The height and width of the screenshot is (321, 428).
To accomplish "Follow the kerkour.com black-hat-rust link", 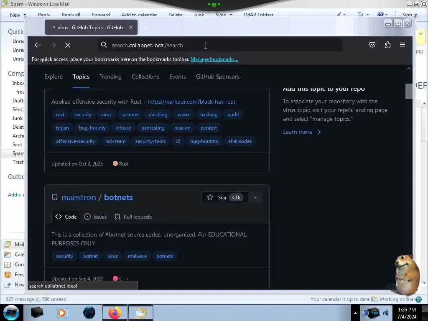I will coord(191,102).
